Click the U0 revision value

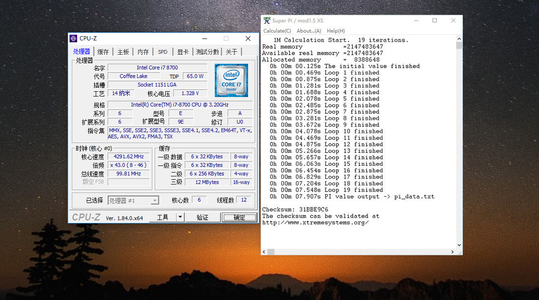pos(240,122)
